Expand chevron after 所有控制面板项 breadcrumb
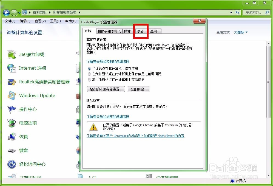Image resolution: width=273 pixels, height=186 pixels. tap(79, 12)
